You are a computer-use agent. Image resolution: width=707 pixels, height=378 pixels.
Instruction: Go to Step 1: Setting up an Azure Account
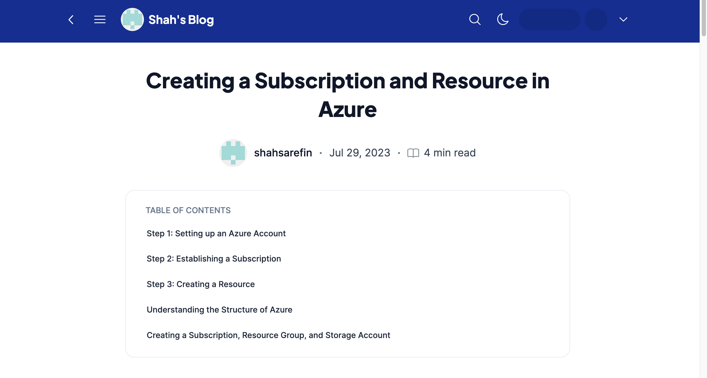point(216,233)
